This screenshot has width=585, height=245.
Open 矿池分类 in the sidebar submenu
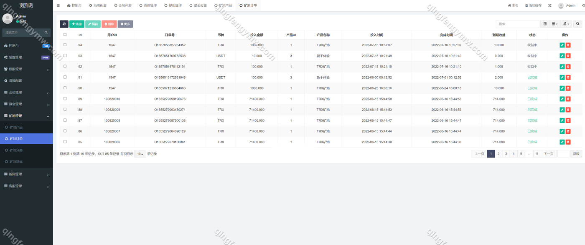tap(26, 150)
